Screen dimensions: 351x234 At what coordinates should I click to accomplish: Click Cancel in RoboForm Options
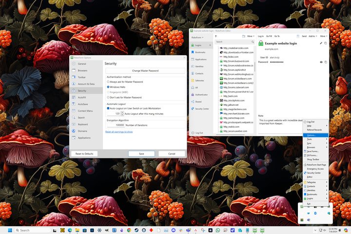point(172,154)
